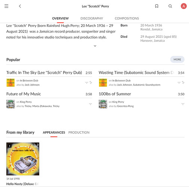The width and height of the screenshot is (189, 187).
Task: Open options dots for Future of My Music
Action: [90, 104]
